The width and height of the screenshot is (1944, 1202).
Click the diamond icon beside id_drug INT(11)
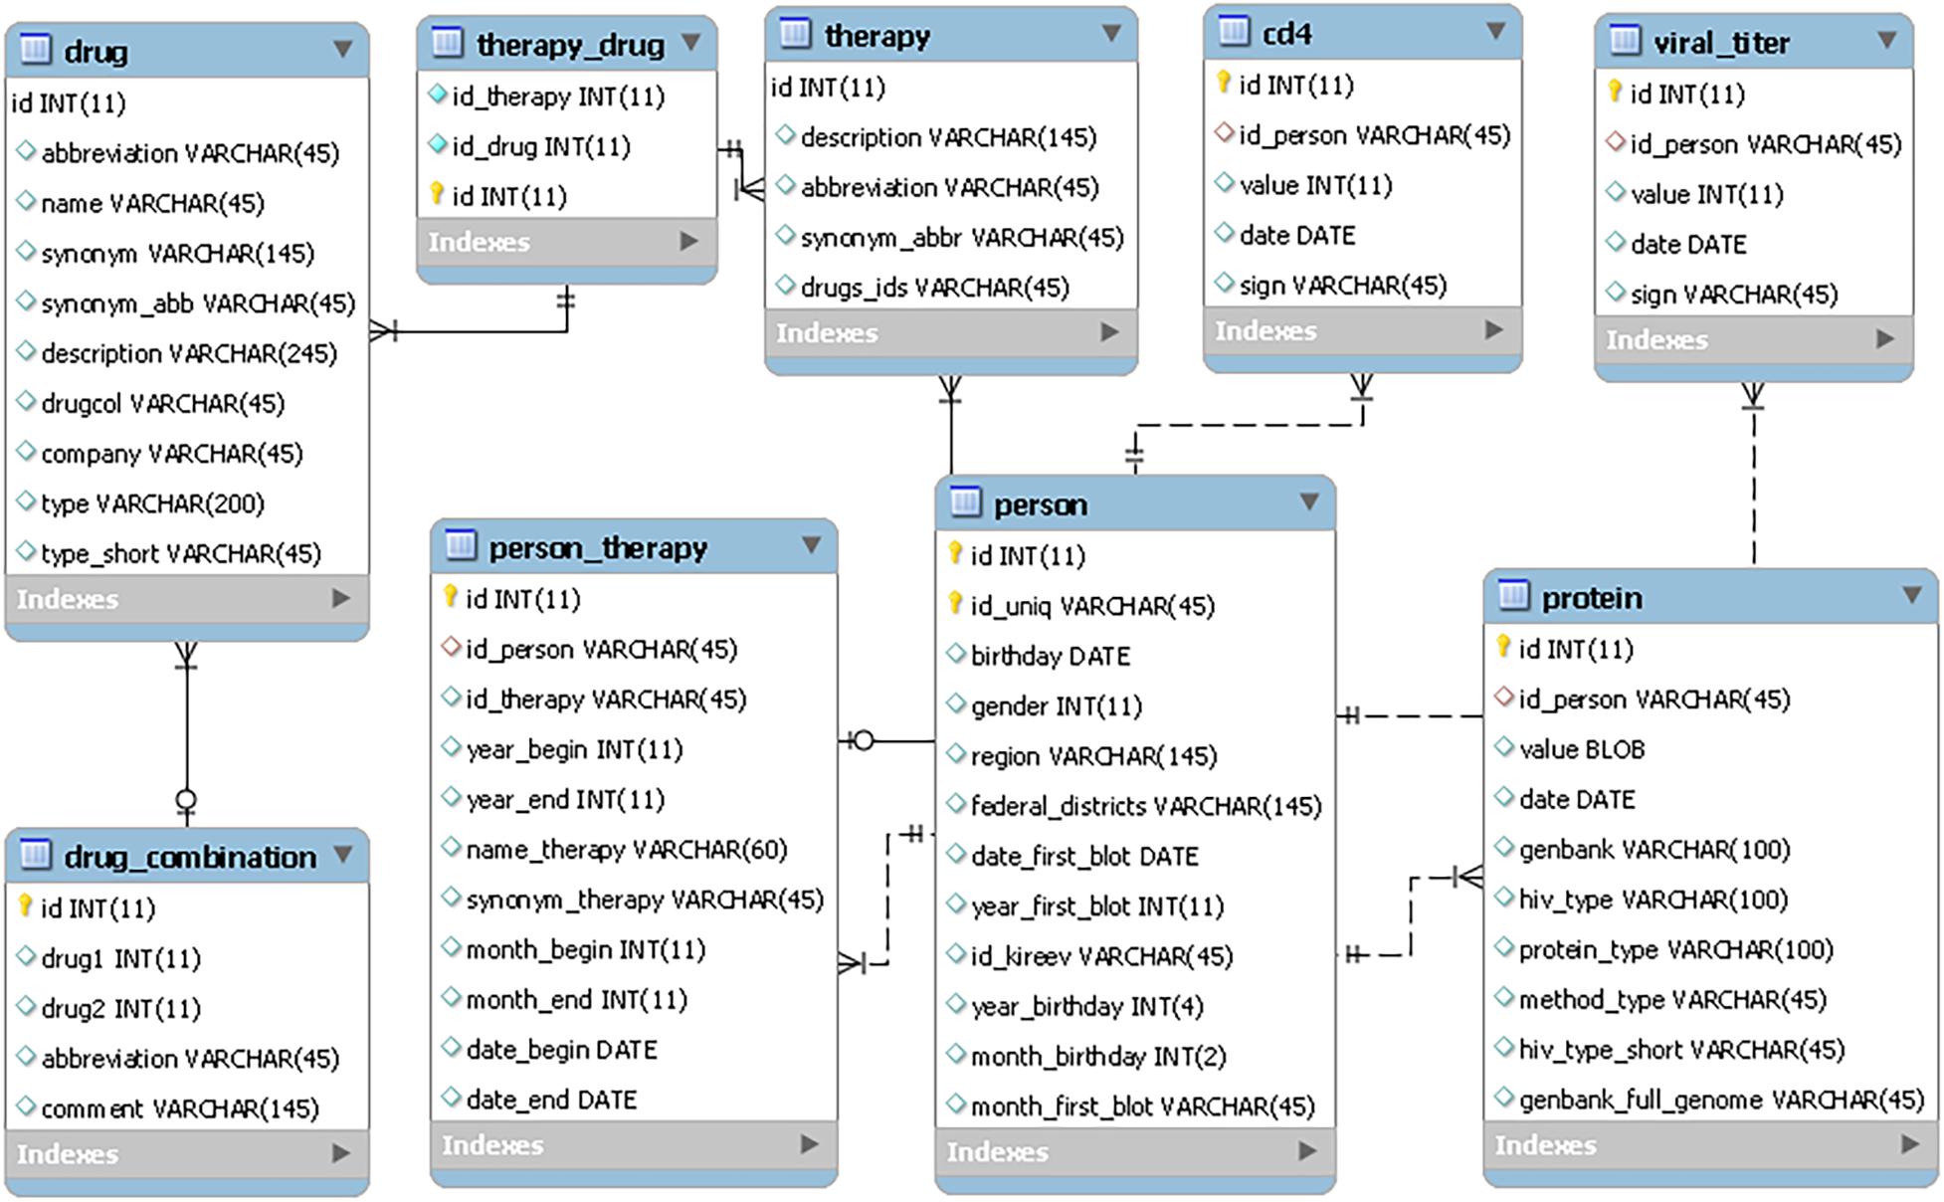437,144
